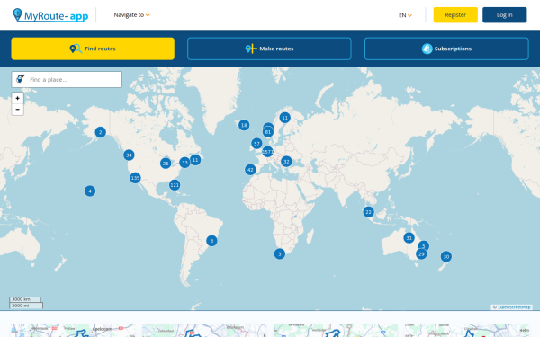Click route cluster marker 22
The image size is (540, 337).
[x=368, y=212]
